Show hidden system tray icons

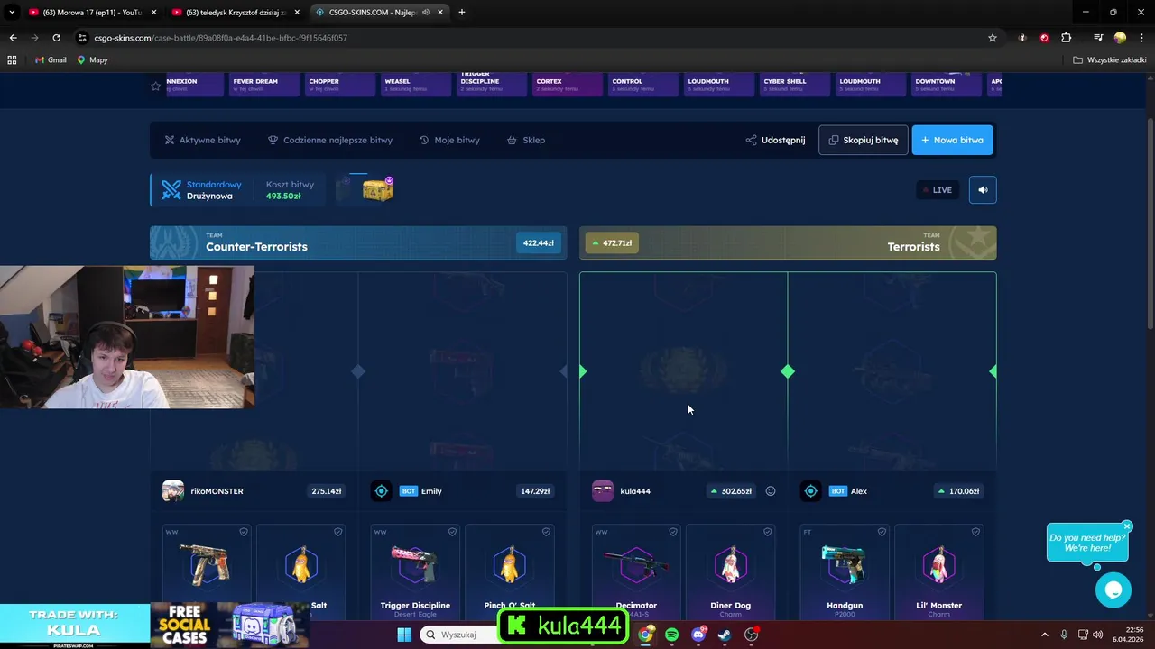[1045, 635]
